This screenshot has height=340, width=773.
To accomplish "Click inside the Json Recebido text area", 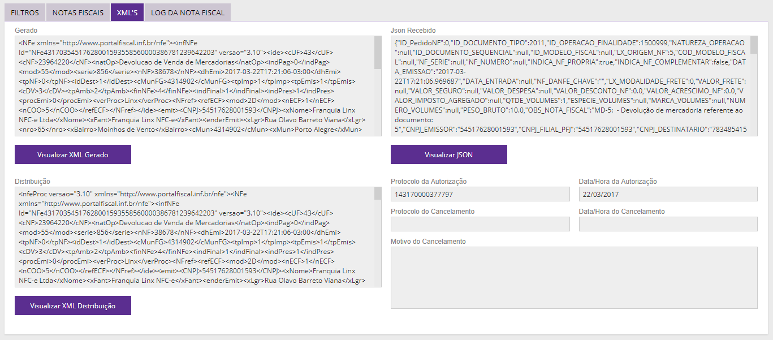I will pos(565,86).
